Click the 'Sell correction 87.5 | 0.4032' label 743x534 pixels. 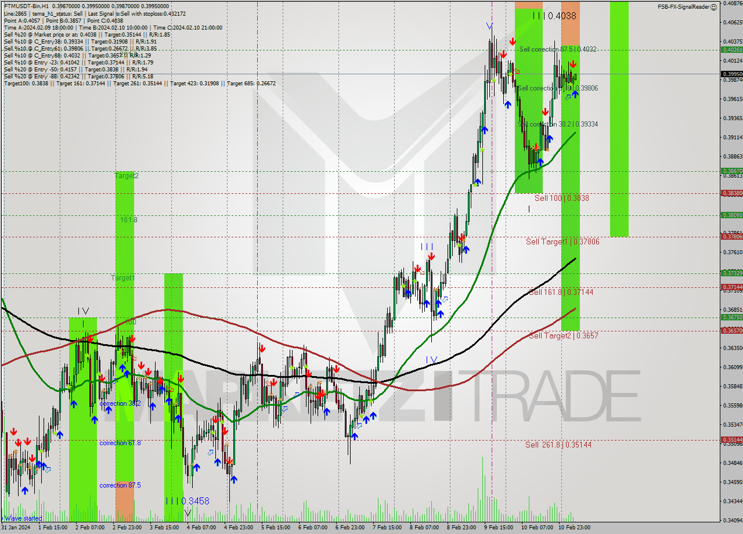[x=557, y=49]
